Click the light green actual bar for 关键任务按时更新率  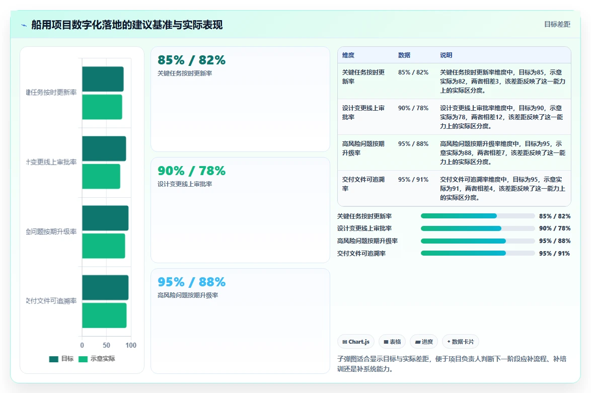(102, 107)
